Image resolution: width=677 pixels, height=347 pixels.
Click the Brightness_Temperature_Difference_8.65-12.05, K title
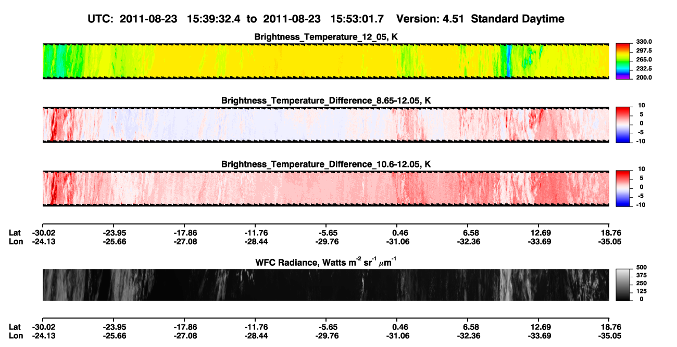coord(326,100)
